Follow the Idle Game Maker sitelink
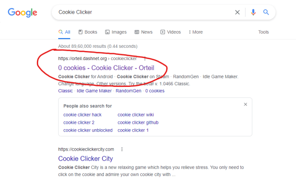This screenshot has width=296, height=187. point(94,91)
